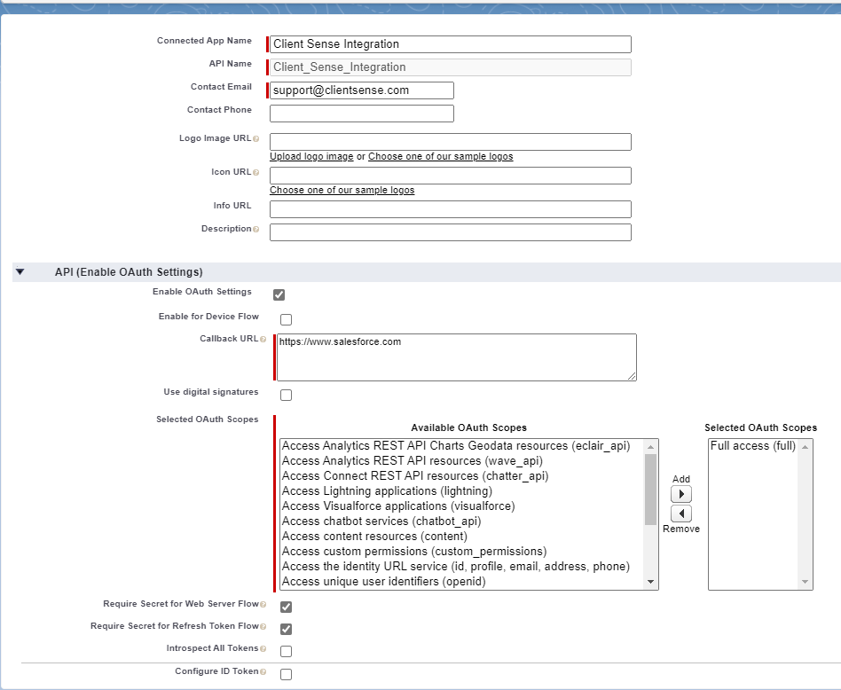Click the Add arrow button for OAuth scopes
The height and width of the screenshot is (690, 841).
point(681,494)
